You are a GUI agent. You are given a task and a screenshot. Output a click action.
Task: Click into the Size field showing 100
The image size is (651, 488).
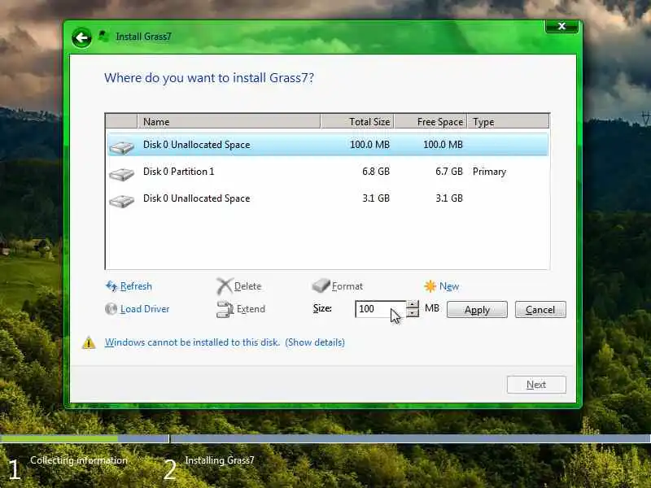pos(380,309)
